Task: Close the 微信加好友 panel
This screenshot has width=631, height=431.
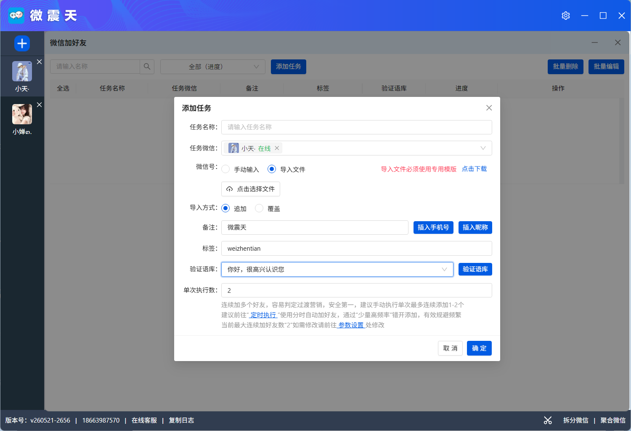Action: coord(618,43)
